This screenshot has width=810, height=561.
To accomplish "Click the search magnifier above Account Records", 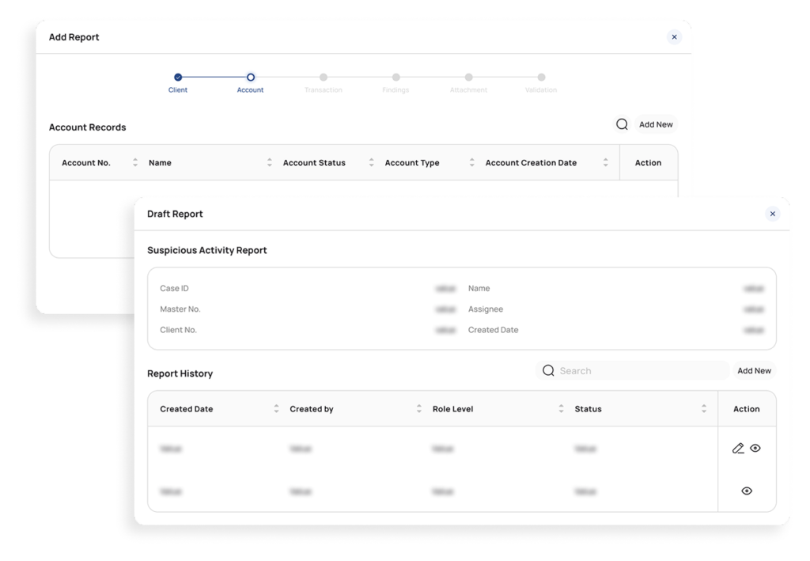I will pyautogui.click(x=622, y=124).
